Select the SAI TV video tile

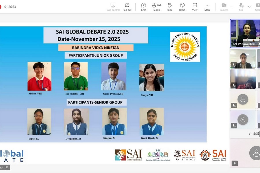coord(244,33)
